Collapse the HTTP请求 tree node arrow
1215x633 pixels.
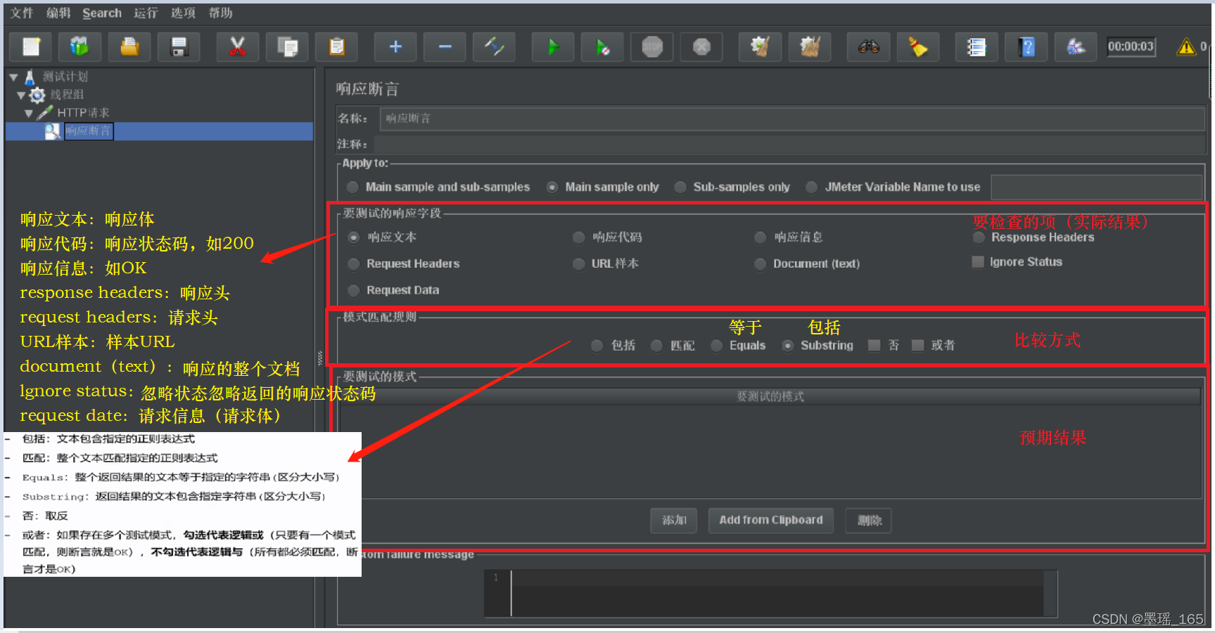(x=29, y=113)
